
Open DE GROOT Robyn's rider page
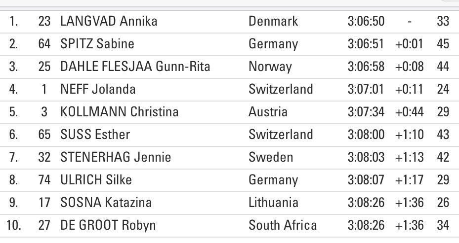click(108, 225)
